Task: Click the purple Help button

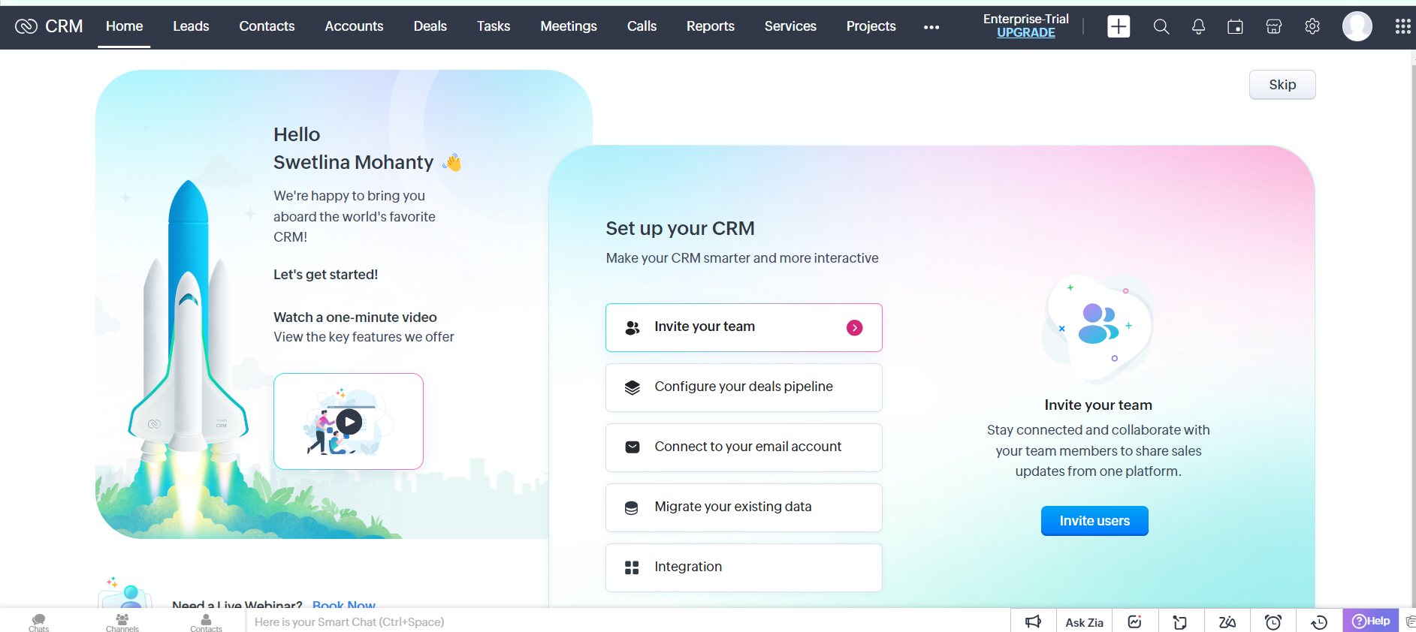Action: 1371,621
